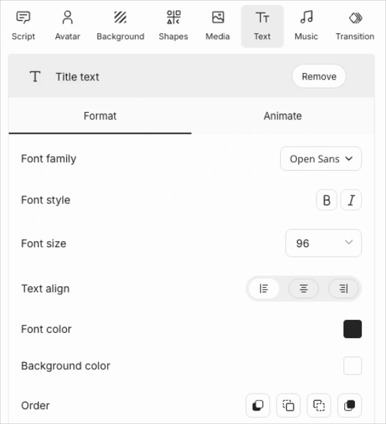Open the Avatar panel

(x=67, y=26)
